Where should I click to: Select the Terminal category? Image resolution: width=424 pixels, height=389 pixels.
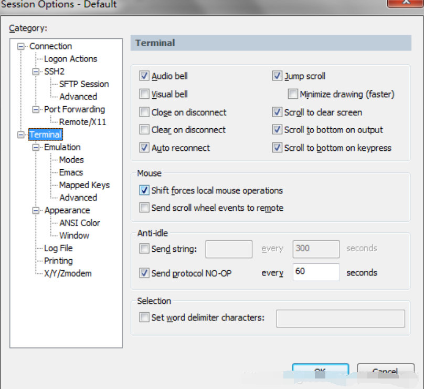(46, 135)
